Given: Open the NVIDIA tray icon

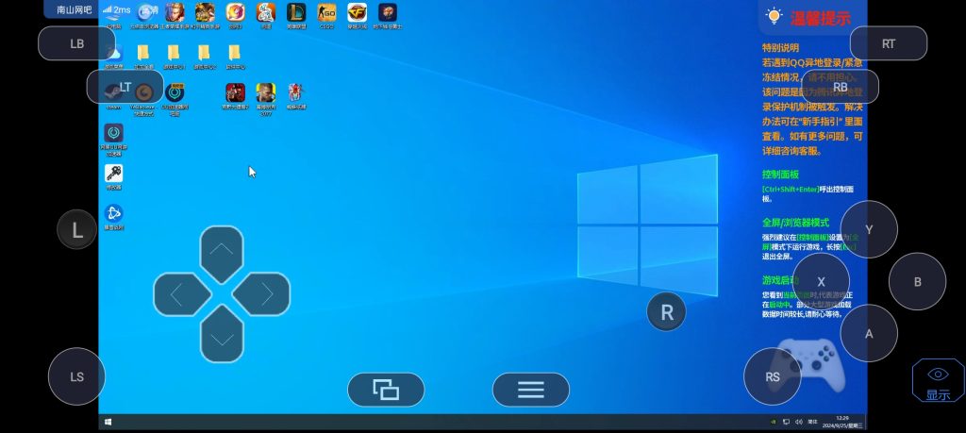Looking at the screenshot, I should point(774,422).
